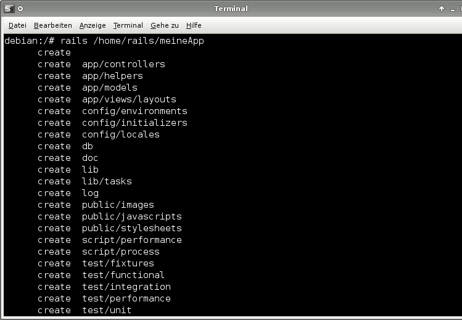The width and height of the screenshot is (462, 320).
Task: Click the rails command prompt line
Action: [x=104, y=41]
